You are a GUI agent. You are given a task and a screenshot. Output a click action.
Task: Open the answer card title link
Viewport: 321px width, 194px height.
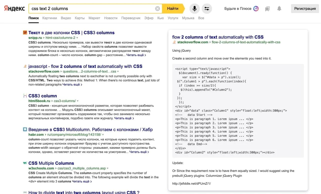218,37
